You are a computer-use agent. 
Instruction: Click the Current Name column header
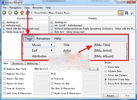[x=25, y=18]
